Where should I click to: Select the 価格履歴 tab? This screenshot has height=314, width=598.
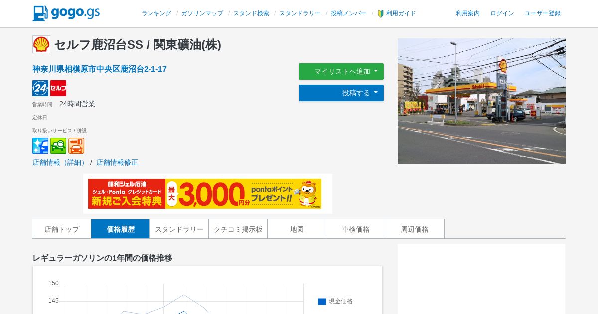121,229
